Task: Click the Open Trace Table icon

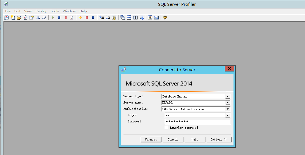Action: click(25, 18)
